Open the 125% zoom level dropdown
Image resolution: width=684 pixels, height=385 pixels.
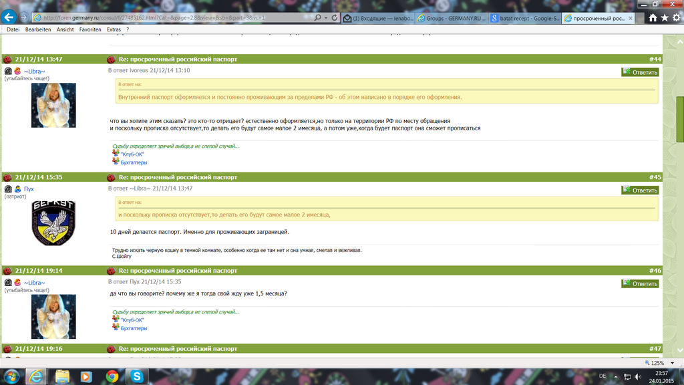click(x=671, y=362)
